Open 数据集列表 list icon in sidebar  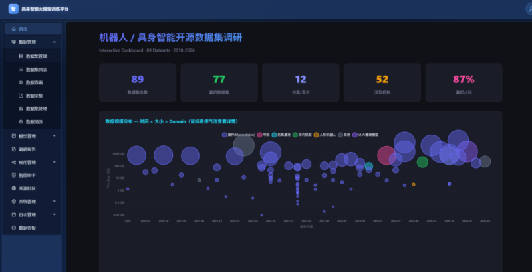21,70
